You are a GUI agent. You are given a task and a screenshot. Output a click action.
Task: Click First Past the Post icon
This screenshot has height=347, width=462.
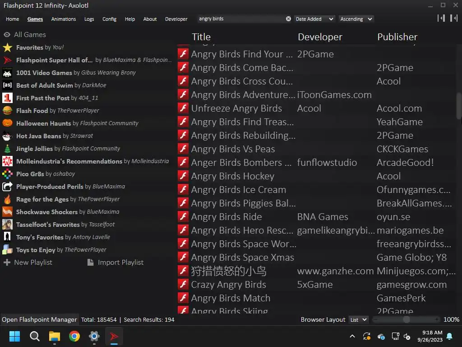tap(7, 98)
